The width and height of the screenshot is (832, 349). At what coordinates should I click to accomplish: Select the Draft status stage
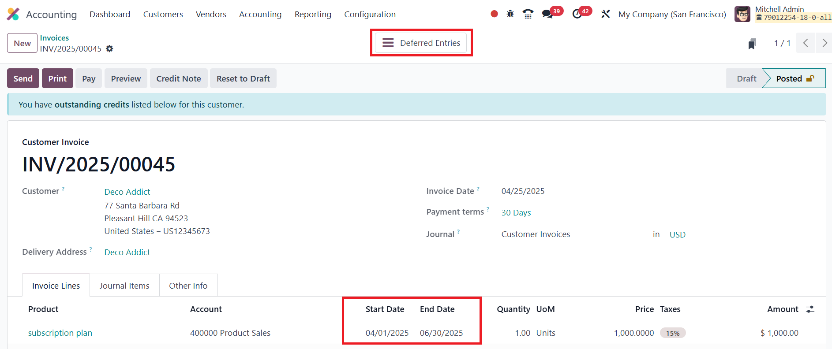pos(746,78)
